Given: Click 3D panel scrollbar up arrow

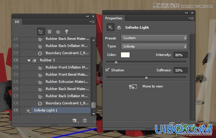Looking at the screenshot, I should tap(94, 40).
